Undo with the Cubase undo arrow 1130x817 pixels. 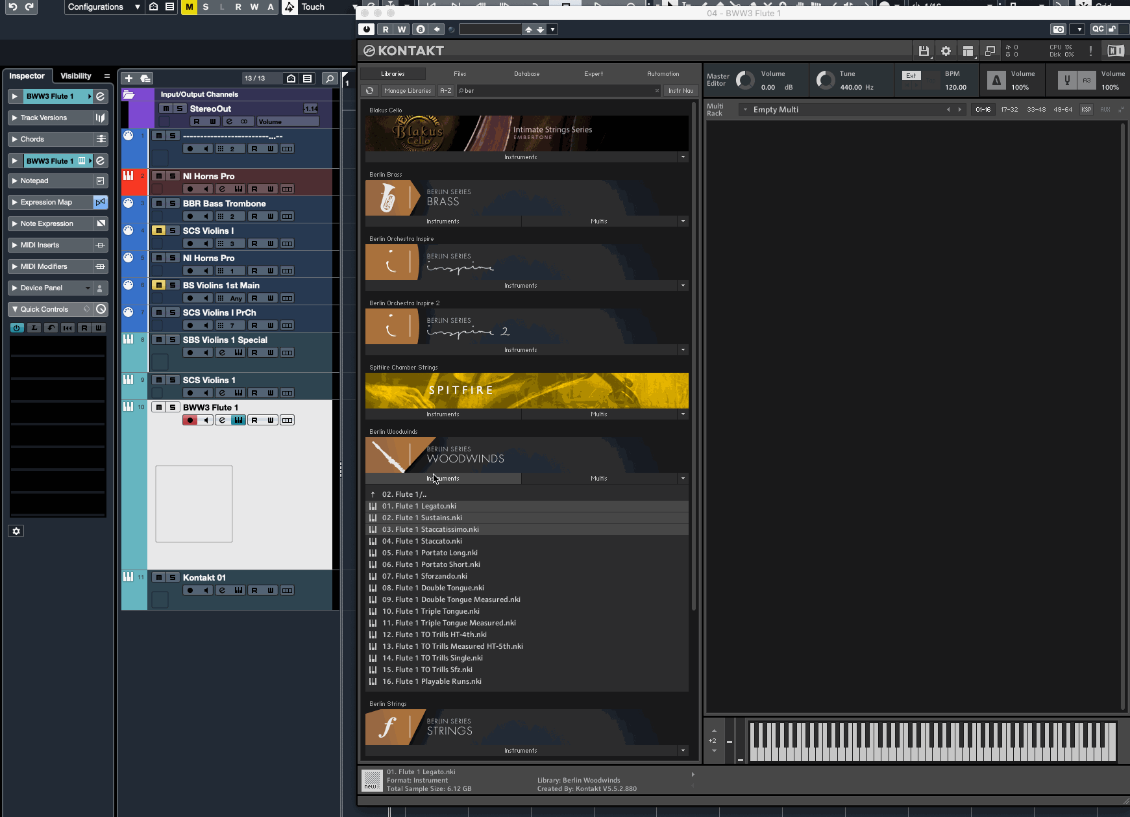(x=13, y=6)
